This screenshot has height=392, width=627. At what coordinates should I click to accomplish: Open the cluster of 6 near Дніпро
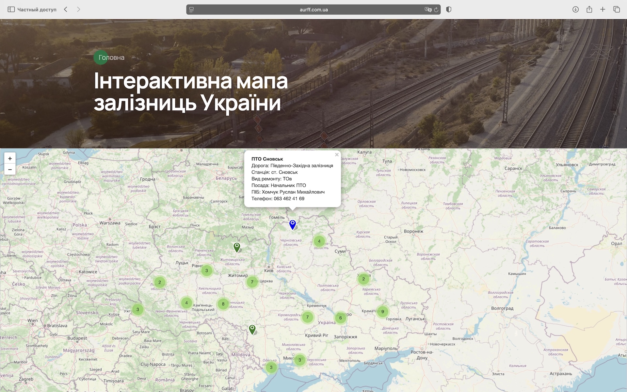point(340,318)
